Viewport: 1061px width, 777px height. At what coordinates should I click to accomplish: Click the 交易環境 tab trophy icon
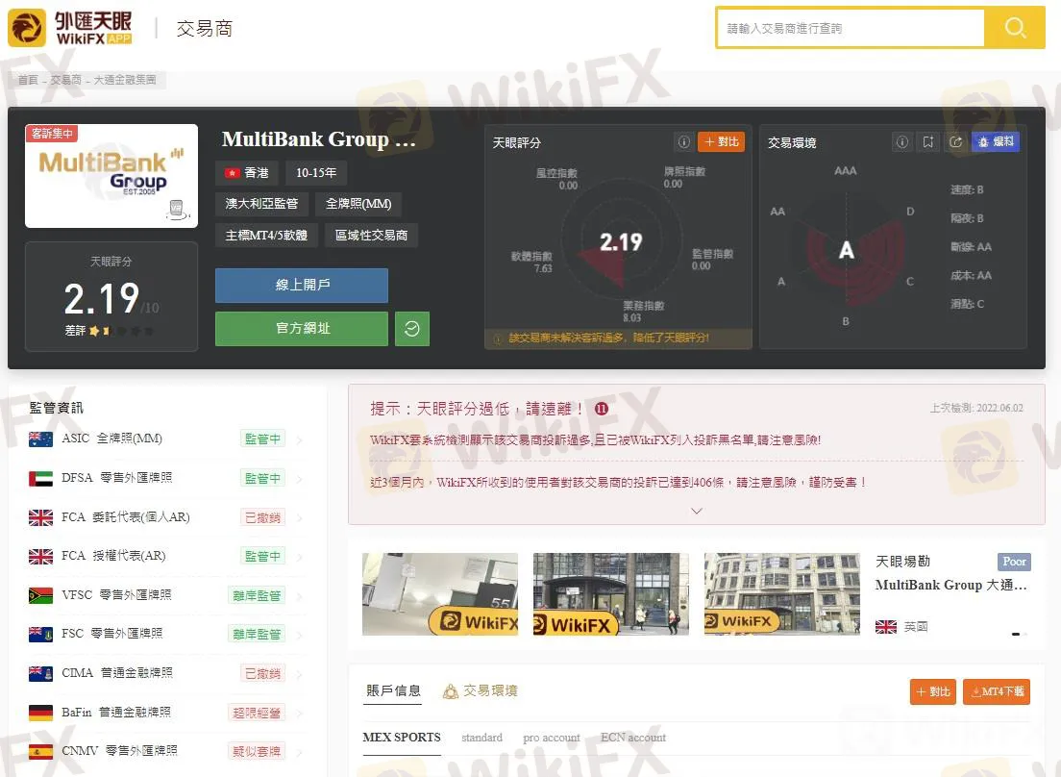click(x=450, y=691)
